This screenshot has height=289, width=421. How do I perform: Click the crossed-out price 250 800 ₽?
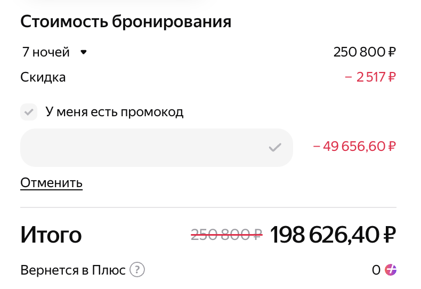pyautogui.click(x=226, y=234)
